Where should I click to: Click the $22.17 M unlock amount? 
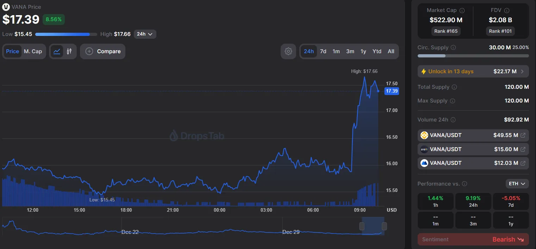505,71
